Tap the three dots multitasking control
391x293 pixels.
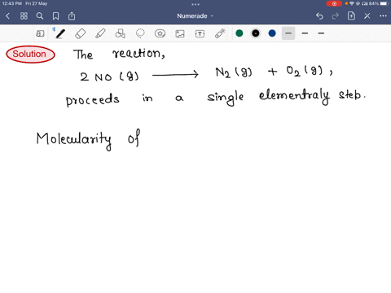point(195,4)
